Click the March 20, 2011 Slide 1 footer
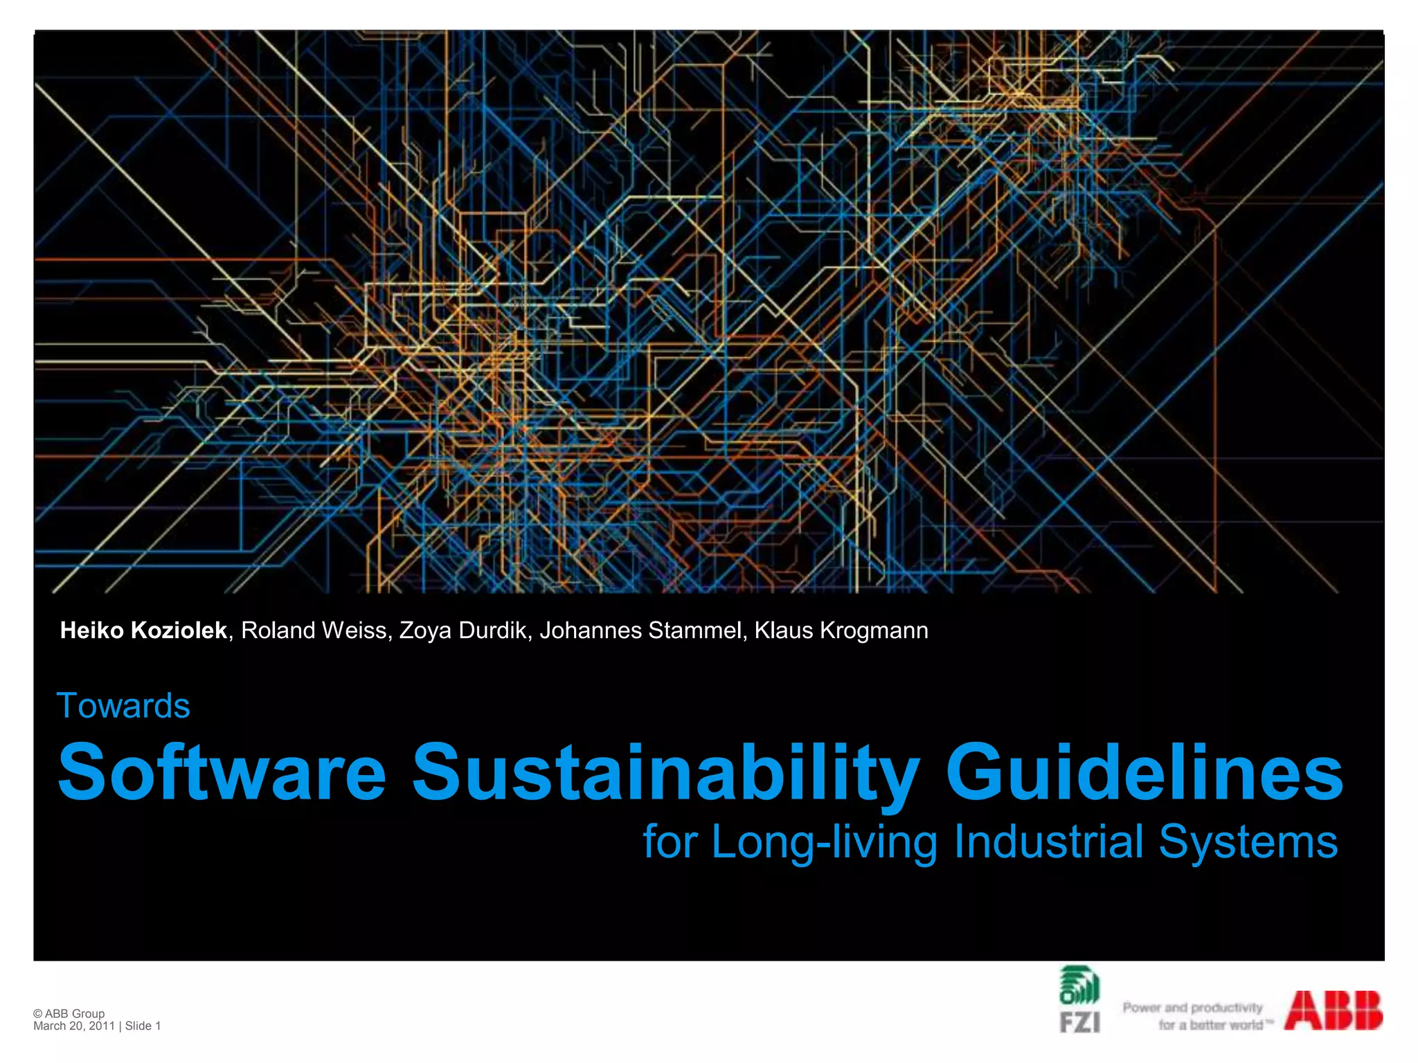Screen dimensions: 1418x1063 click(x=97, y=1026)
